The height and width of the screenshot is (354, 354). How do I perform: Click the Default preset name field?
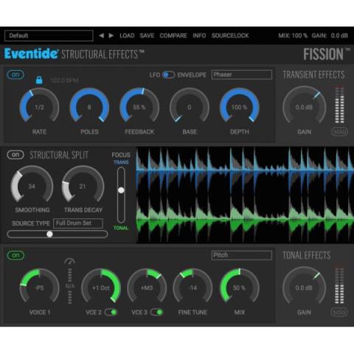click(49, 35)
